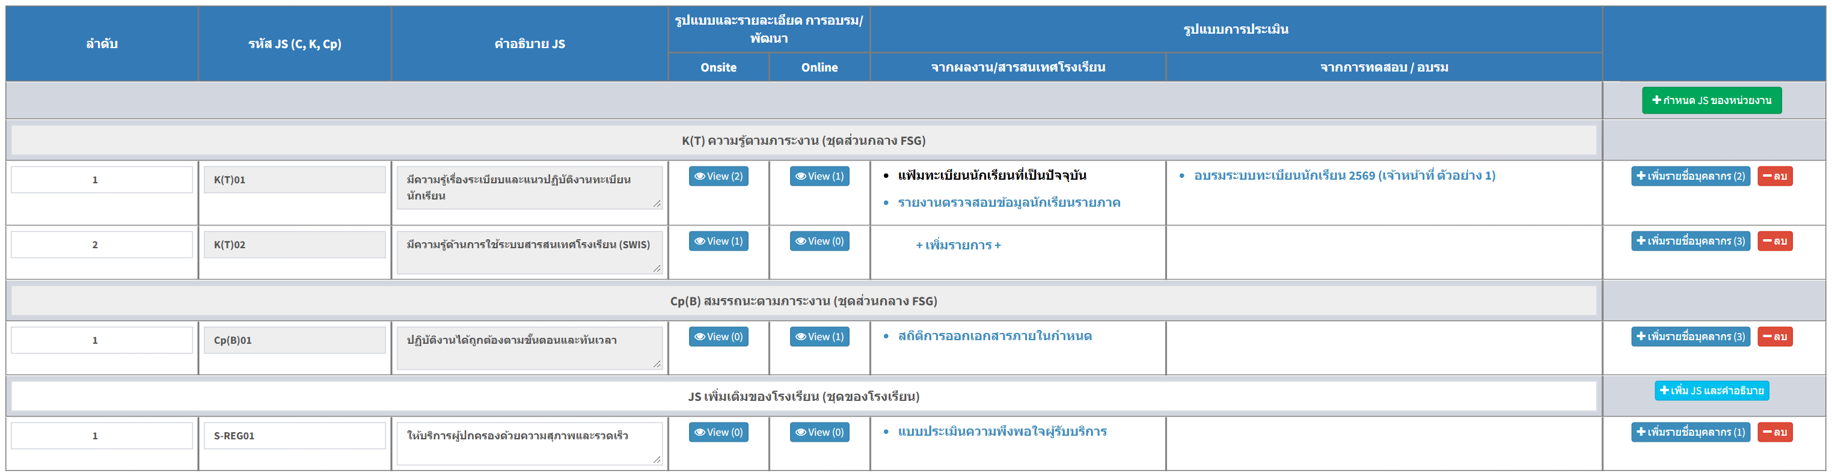
Task: Delete the Cp(B)01 row with ลบ
Action: (1775, 337)
